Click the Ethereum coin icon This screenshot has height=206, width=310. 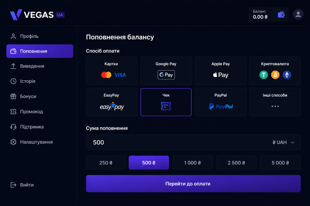pos(287,75)
